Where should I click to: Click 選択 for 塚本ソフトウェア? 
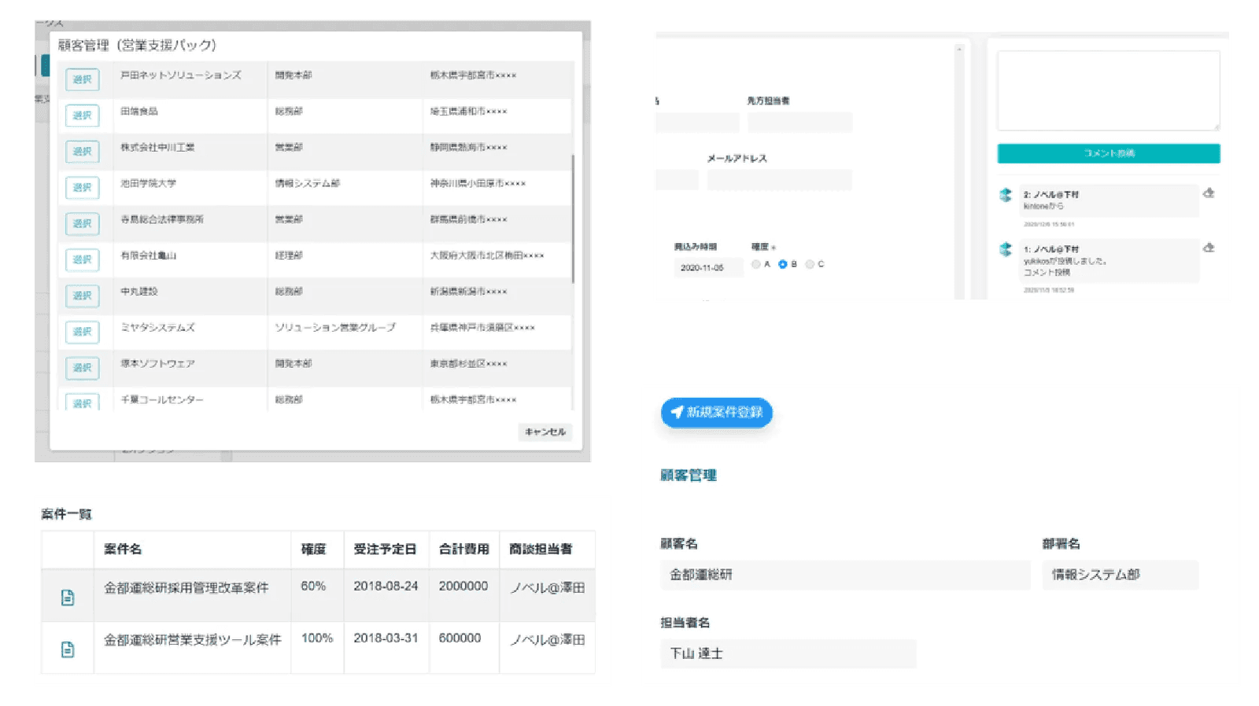82,368
